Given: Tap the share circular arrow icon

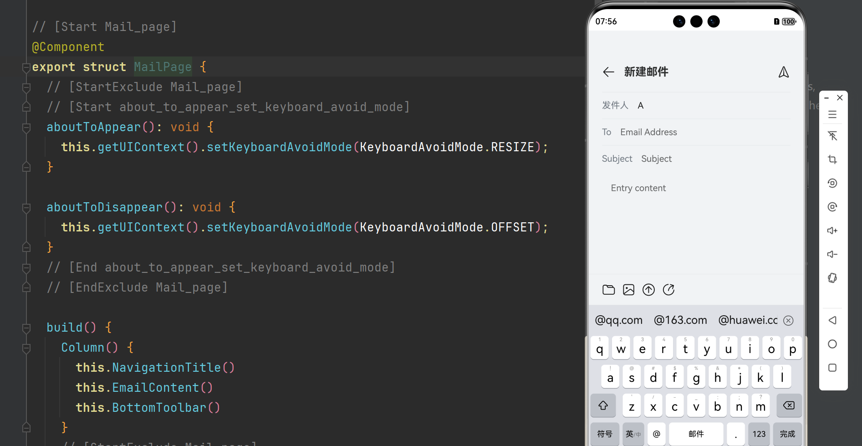Looking at the screenshot, I should 669,290.
